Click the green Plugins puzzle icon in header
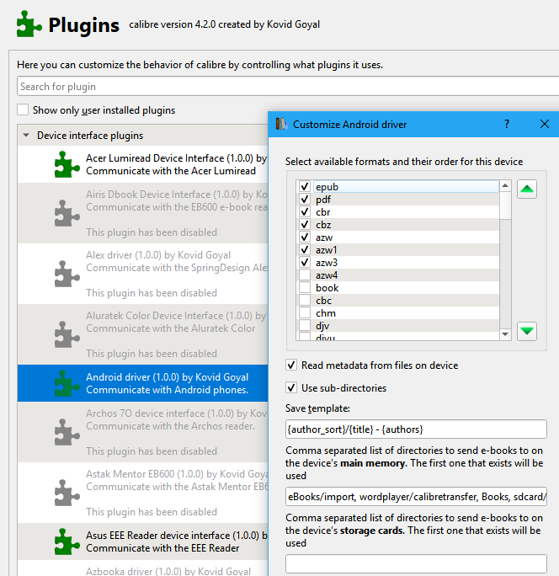Image resolution: width=559 pixels, height=576 pixels. pos(29,24)
